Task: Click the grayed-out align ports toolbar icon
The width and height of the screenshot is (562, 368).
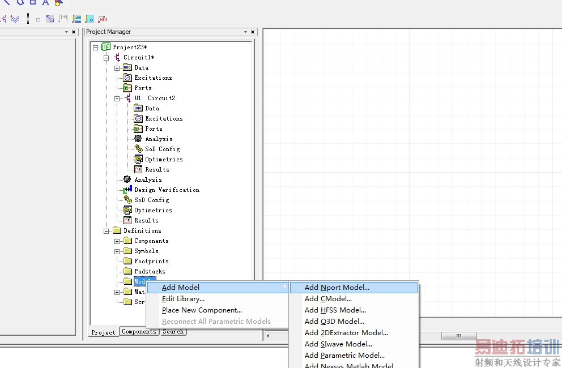Action: (63, 18)
